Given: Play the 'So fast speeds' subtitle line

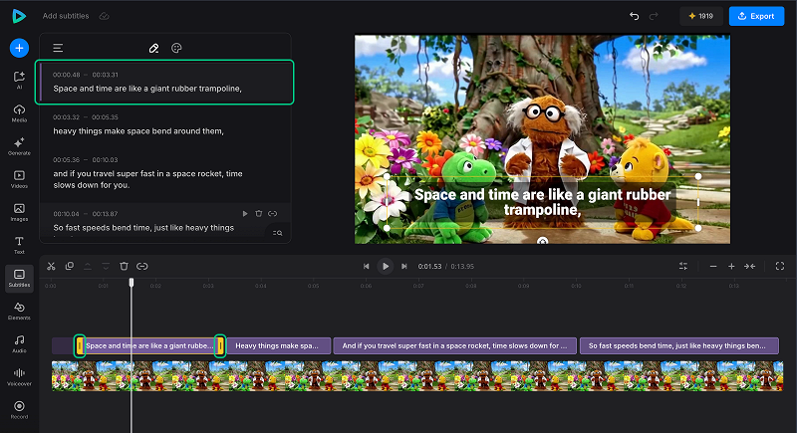Looking at the screenshot, I should click(x=245, y=214).
